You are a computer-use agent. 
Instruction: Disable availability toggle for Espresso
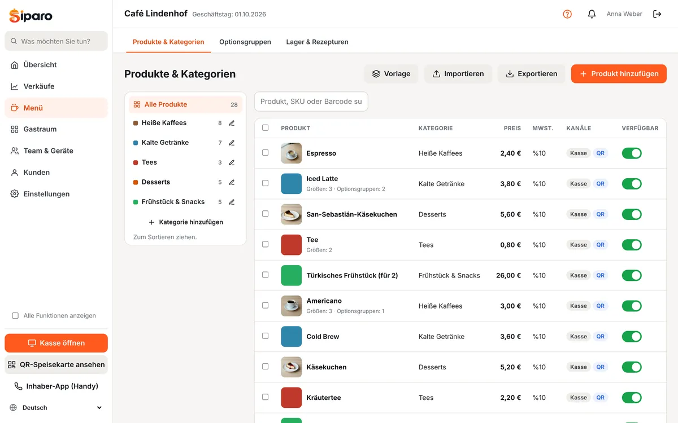coord(632,153)
